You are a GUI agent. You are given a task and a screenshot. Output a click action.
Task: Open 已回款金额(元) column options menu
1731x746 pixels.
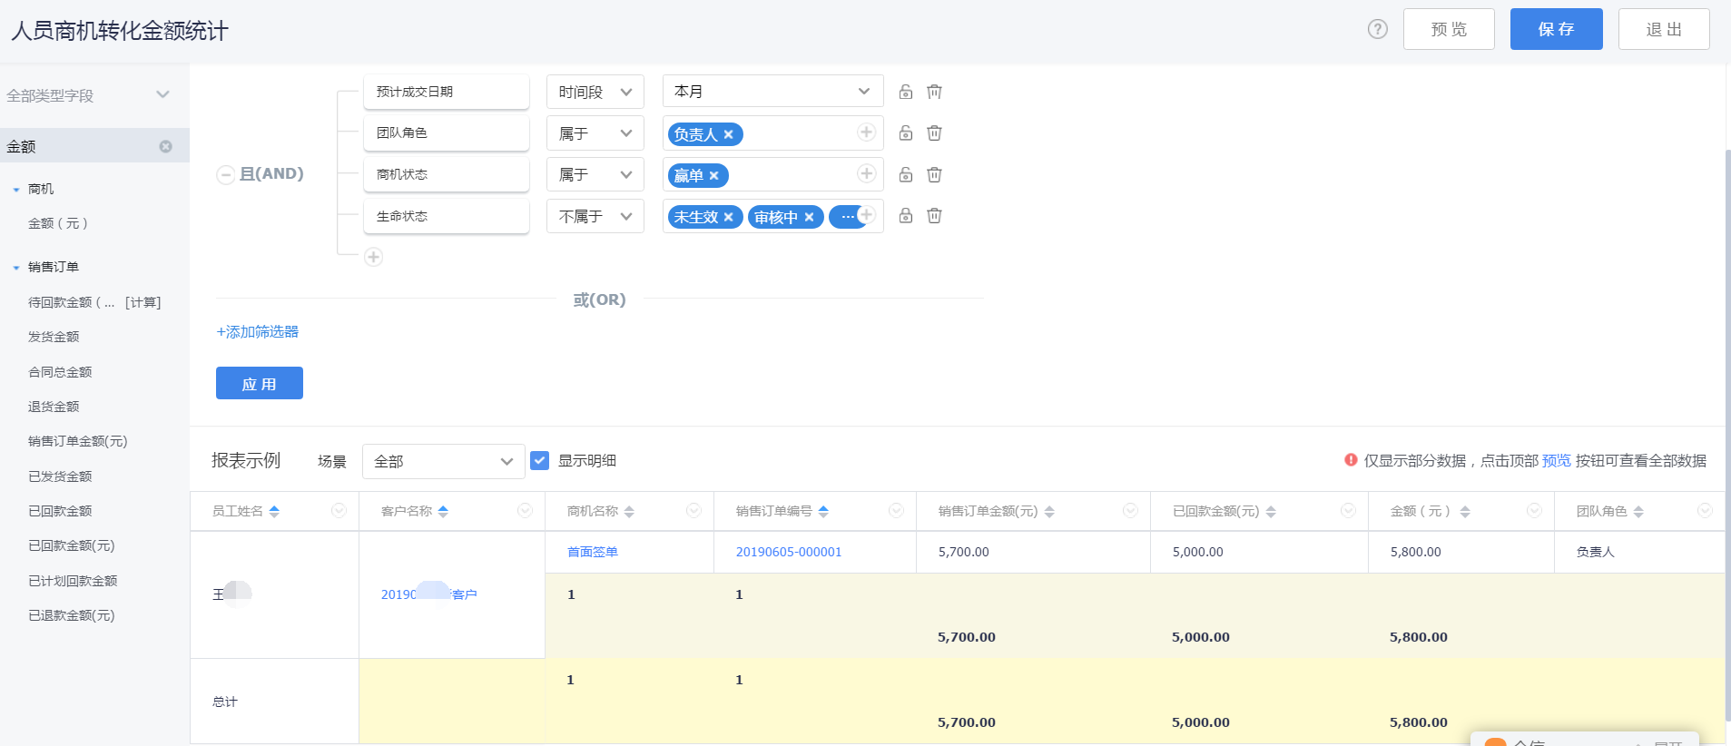(1348, 511)
